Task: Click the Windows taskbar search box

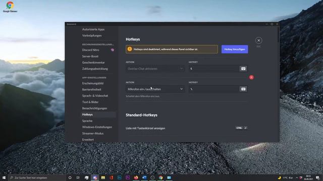Action: (x=37, y=177)
